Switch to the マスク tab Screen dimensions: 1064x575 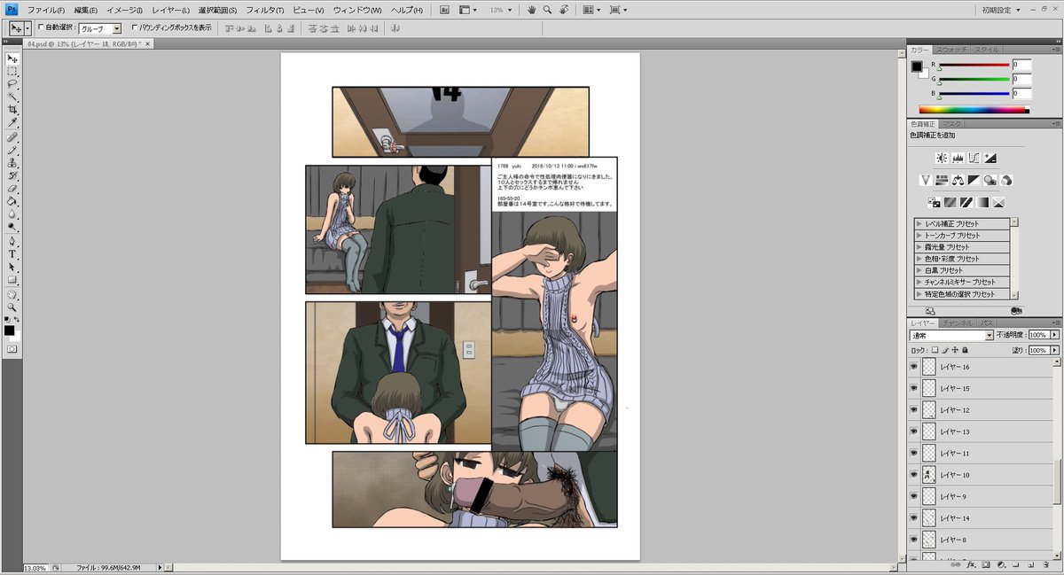[x=951, y=124]
